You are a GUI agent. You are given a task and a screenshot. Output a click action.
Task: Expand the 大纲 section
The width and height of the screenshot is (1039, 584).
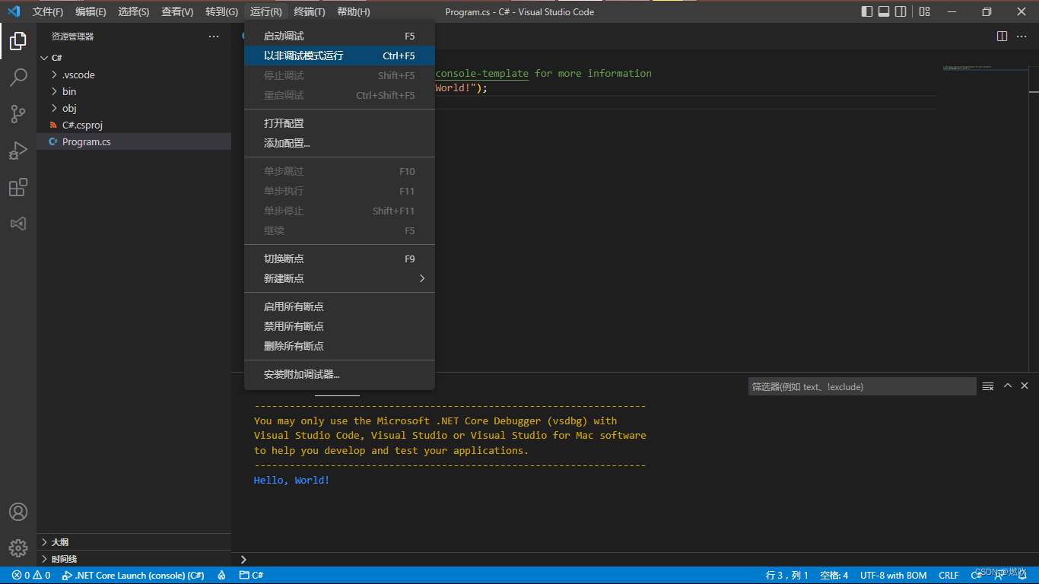(134, 542)
